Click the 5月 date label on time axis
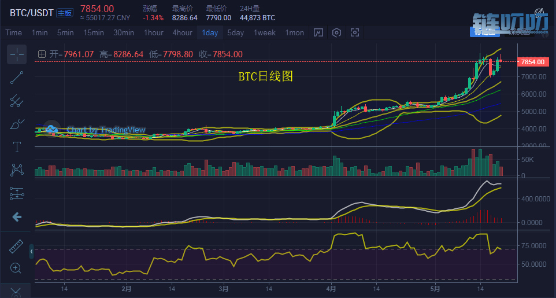The image size is (556, 298). coord(435,289)
